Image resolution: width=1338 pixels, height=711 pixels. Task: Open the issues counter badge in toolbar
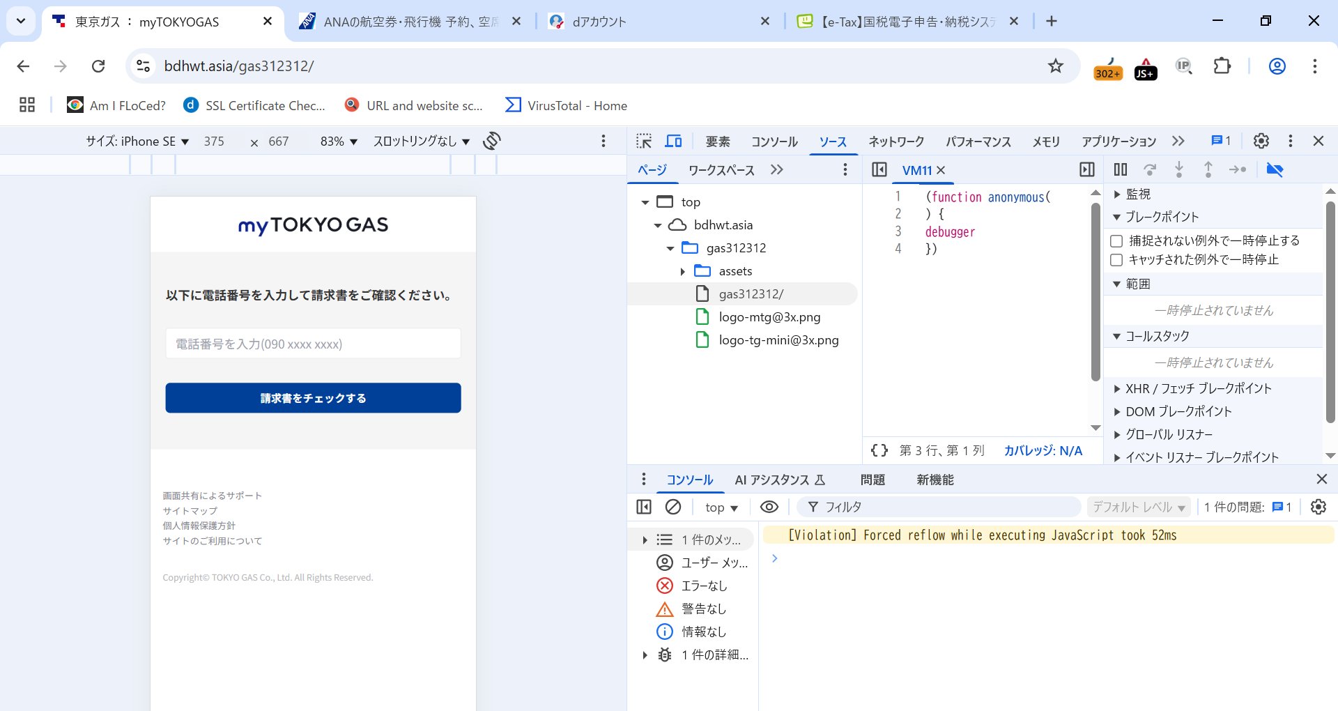pos(1220,141)
